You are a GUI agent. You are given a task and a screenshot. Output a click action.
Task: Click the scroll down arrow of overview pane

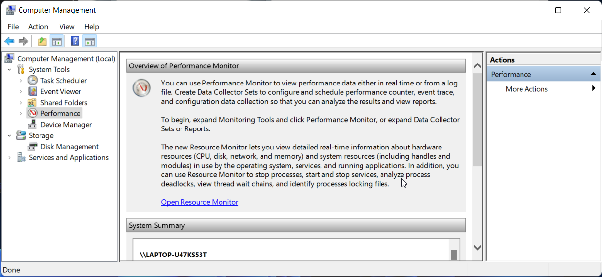[477, 248]
